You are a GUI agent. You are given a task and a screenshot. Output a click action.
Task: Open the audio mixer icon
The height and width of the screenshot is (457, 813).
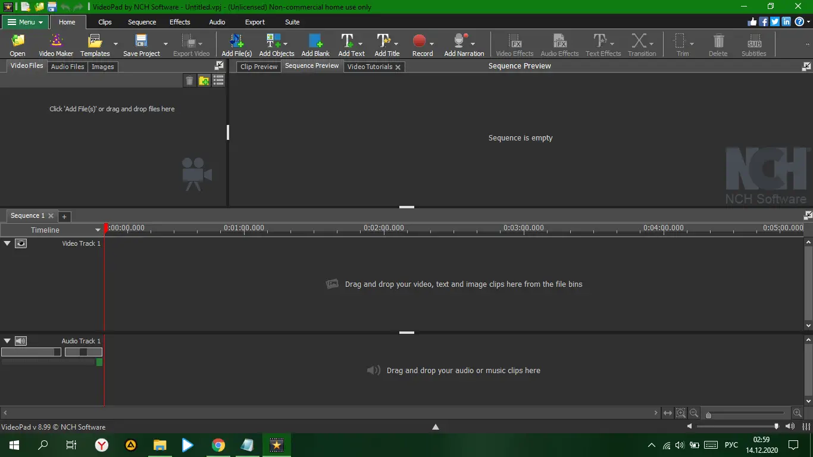pos(806,427)
